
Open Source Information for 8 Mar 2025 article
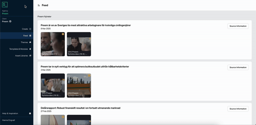pos(238,26)
